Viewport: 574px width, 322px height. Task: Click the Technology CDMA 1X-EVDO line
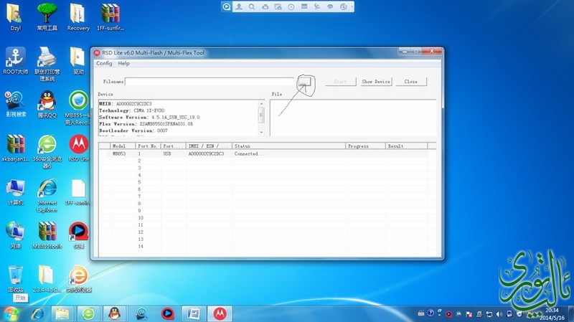(132, 110)
